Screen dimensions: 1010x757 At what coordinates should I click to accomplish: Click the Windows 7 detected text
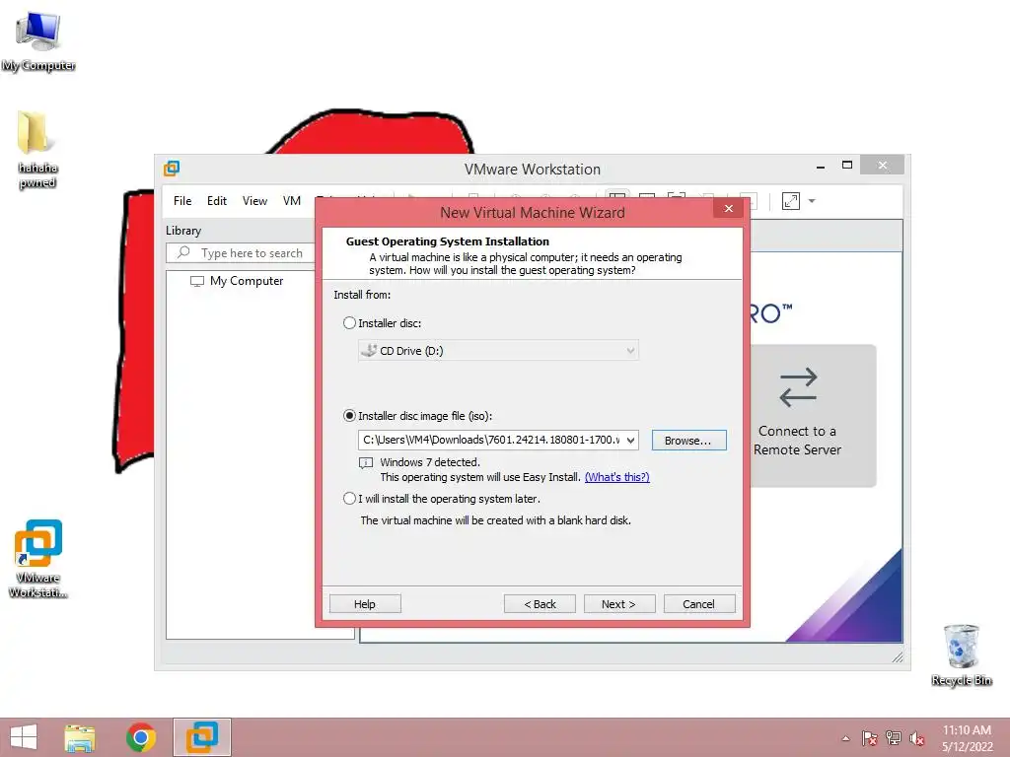point(430,462)
